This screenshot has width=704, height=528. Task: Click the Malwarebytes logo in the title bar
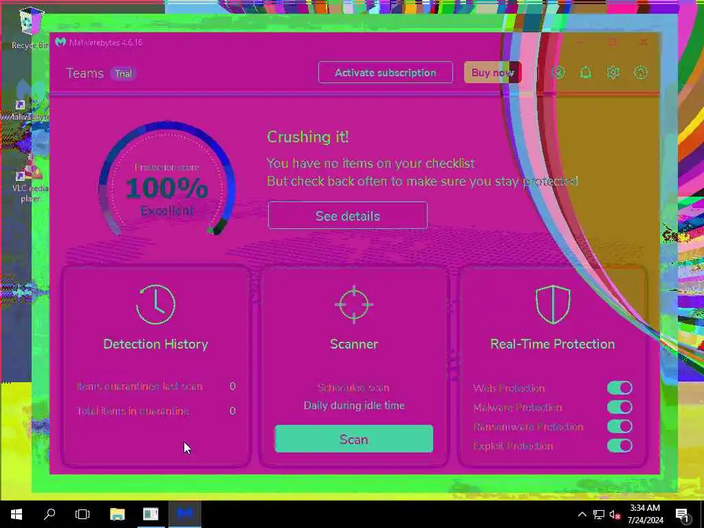(60, 42)
